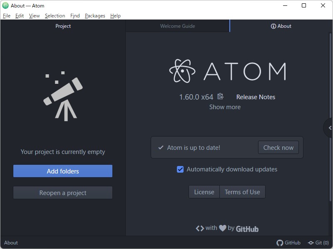The image size is (333, 249).
Task: Switch to the Welcome Guide tab
Action: click(177, 26)
